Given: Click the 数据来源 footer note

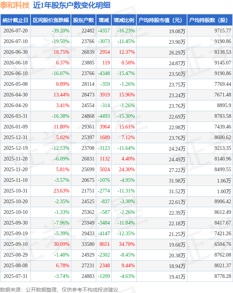Looking at the screenshot, I should point(59,290).
